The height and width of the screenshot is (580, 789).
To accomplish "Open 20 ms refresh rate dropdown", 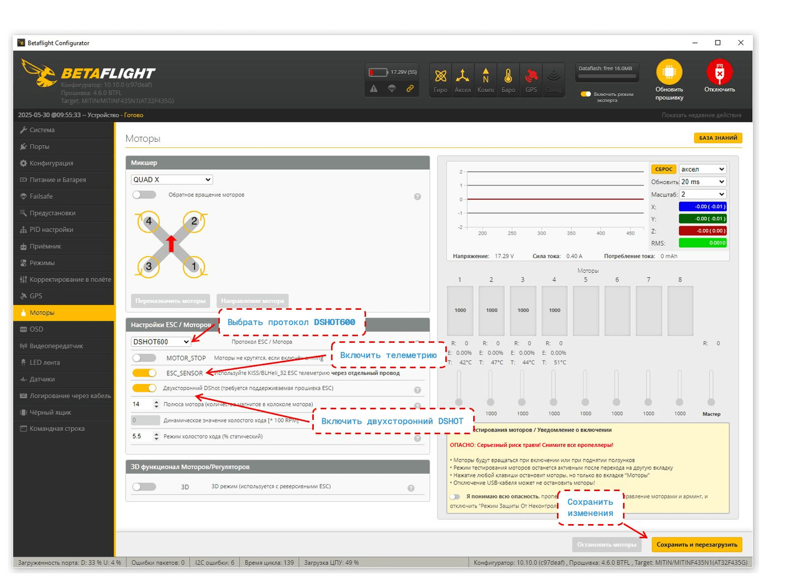I will point(702,182).
